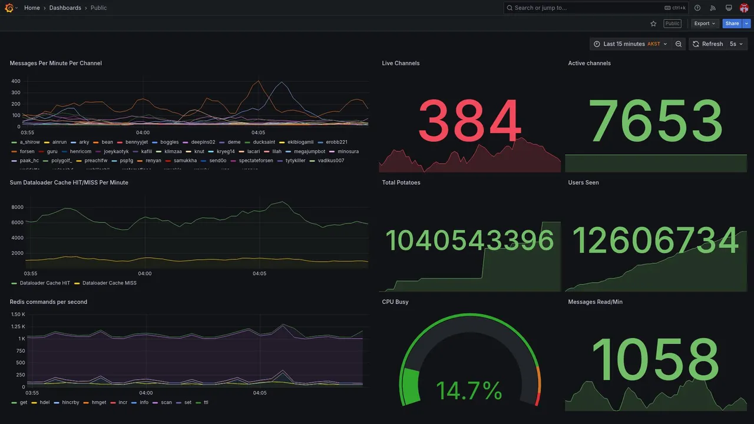
Task: Open the Last 15 minutes time picker
Action: (630, 44)
